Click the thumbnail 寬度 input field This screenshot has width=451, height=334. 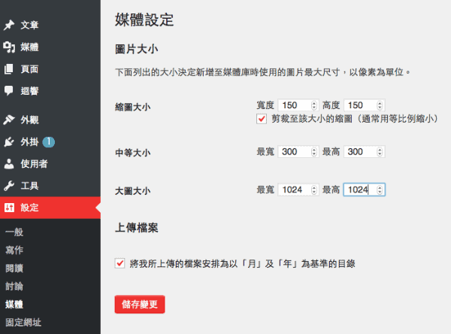click(x=298, y=105)
